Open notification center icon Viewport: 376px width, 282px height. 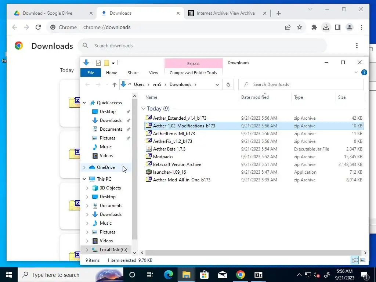coord(364,275)
